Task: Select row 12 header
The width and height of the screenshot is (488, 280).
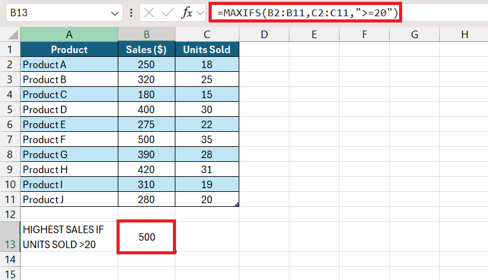Action: (x=10, y=214)
